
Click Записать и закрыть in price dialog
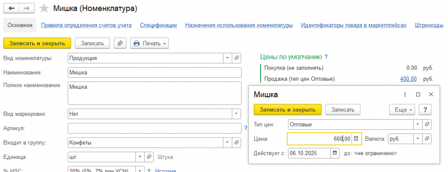coord(288,110)
